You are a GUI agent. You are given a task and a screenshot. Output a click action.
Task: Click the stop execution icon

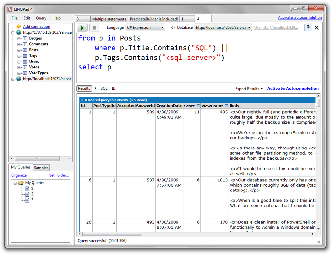point(95,27)
